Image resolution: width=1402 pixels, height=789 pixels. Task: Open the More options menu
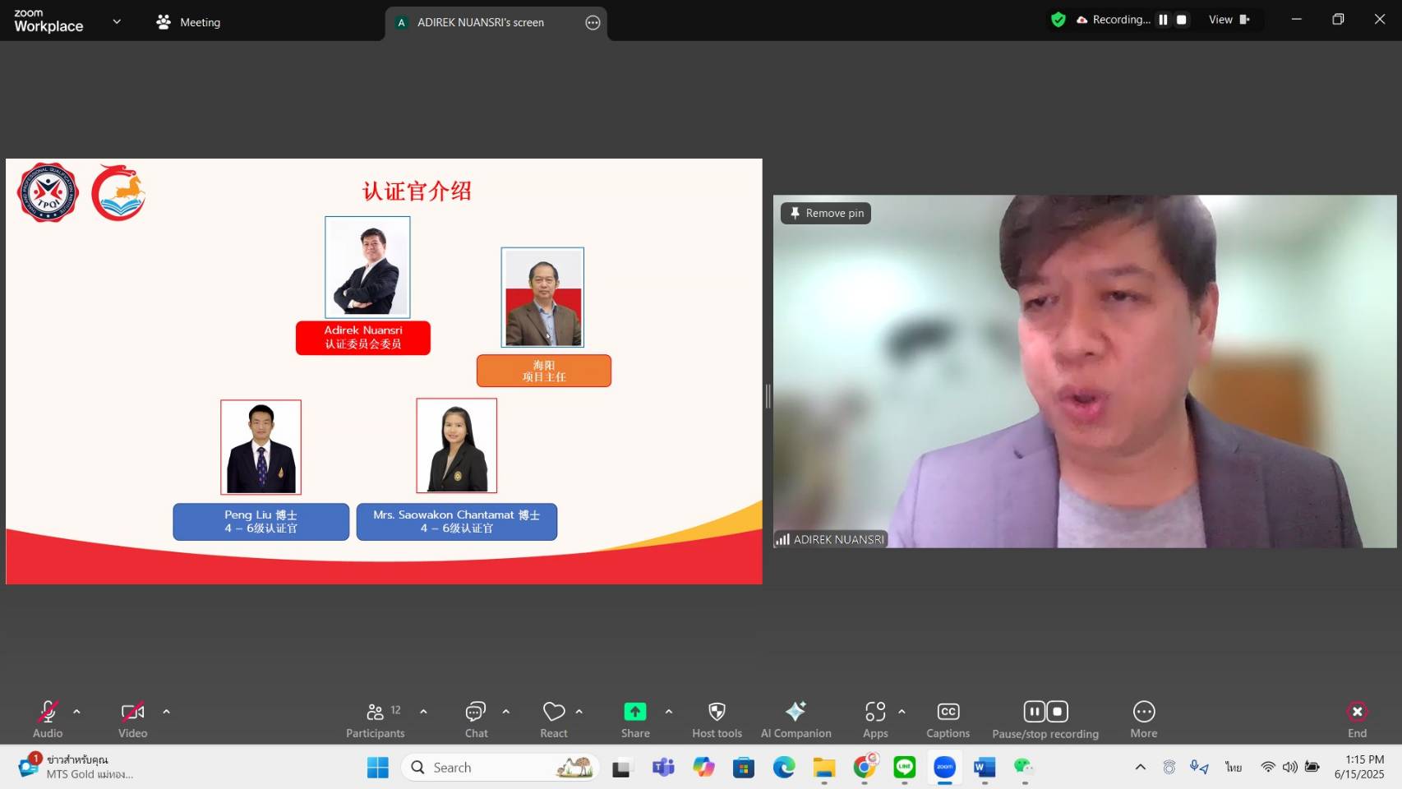pos(1143,719)
